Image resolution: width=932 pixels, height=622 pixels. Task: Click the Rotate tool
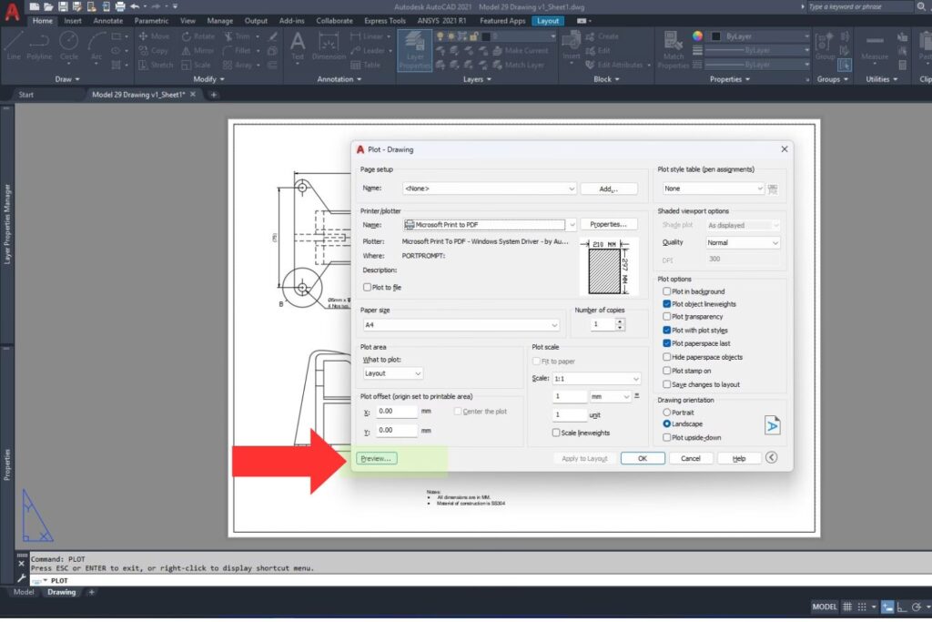[198, 36]
